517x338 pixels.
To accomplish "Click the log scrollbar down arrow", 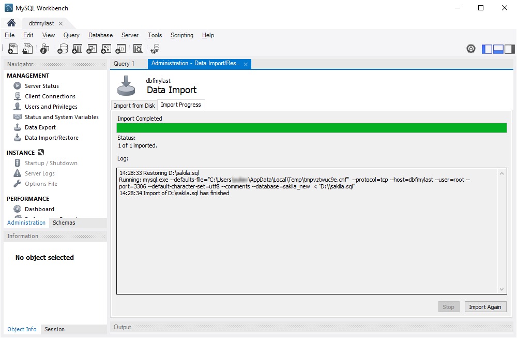I will (x=501, y=289).
